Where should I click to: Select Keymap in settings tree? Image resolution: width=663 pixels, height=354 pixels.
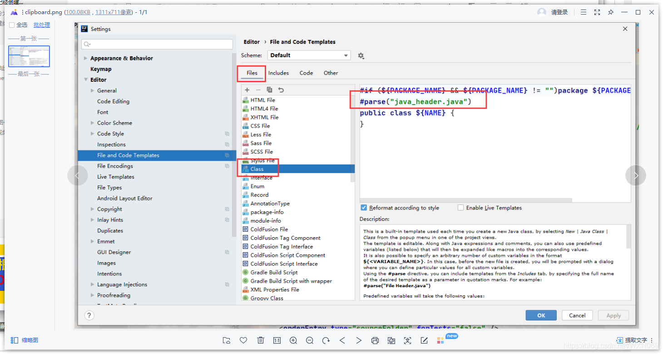point(101,69)
